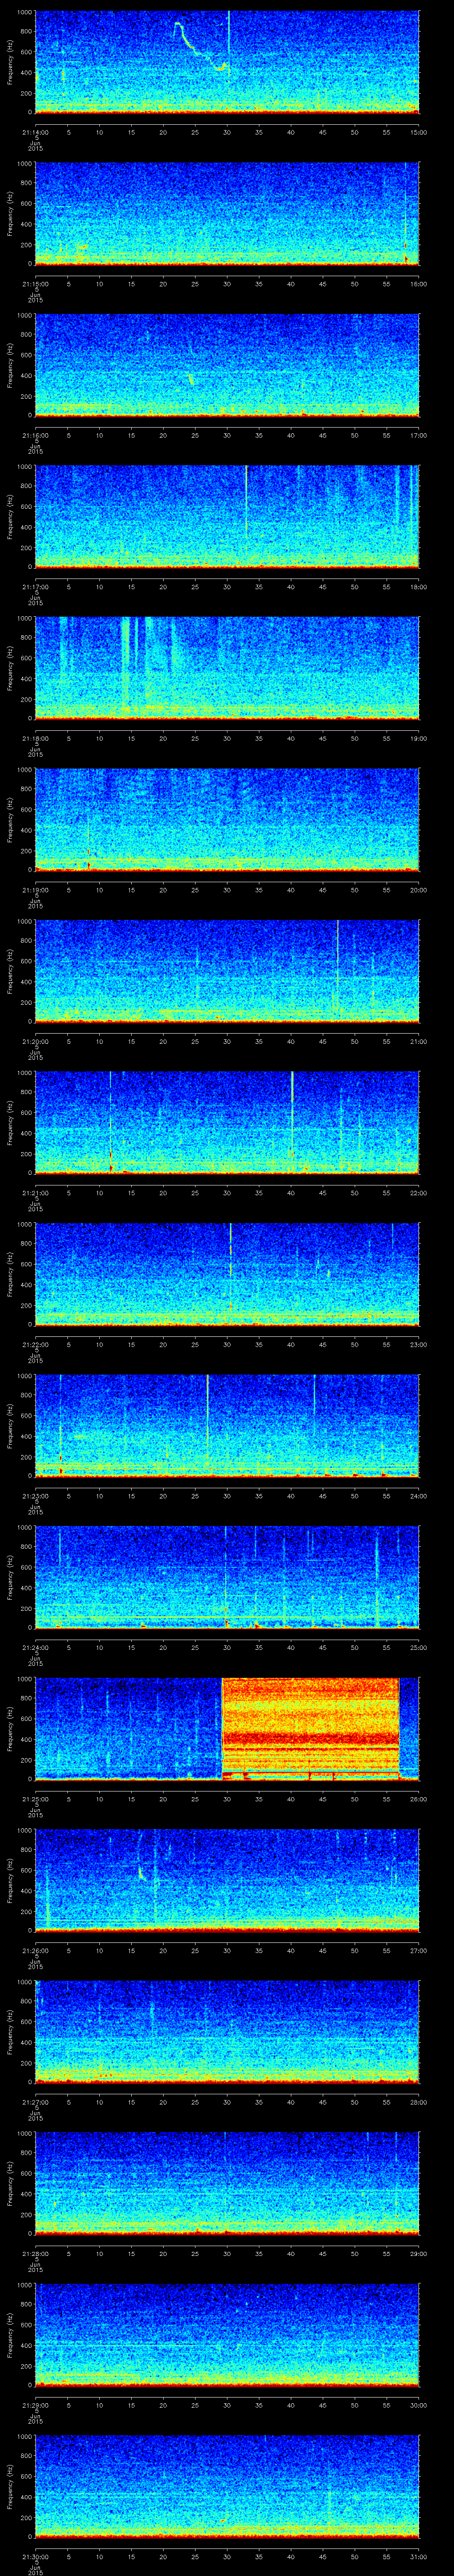454x2576 pixels.
Task: Click the 22:00 end time label
Action: 419,1193
